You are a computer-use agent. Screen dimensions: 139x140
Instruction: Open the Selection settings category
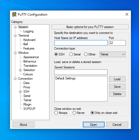[x=29, y=70]
